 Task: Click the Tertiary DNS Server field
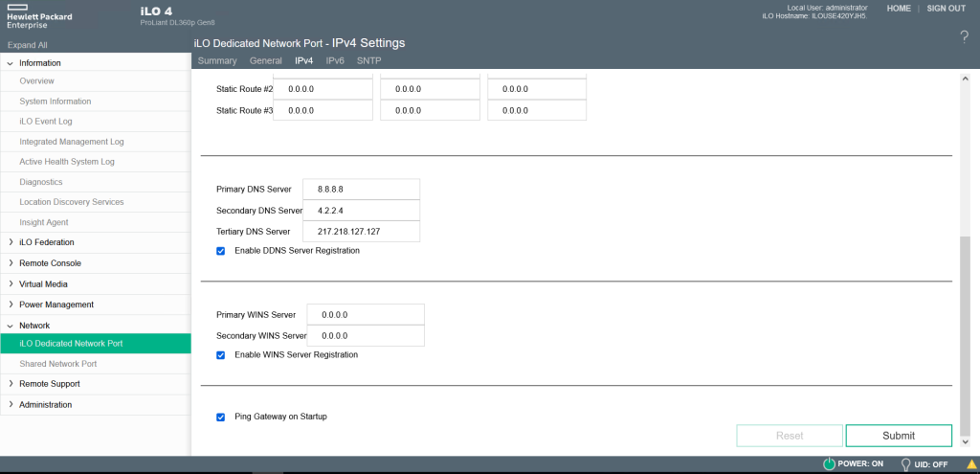pos(361,232)
